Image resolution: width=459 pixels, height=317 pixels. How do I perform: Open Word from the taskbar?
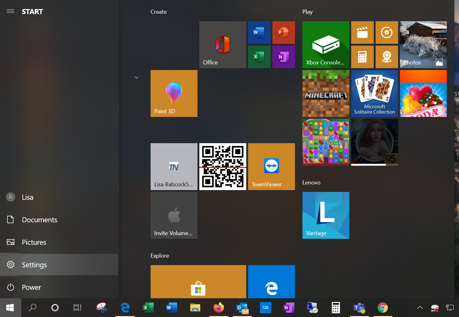point(172,308)
